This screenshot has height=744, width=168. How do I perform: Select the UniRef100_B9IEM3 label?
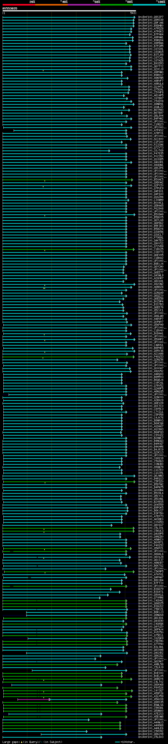tap(151, 64)
